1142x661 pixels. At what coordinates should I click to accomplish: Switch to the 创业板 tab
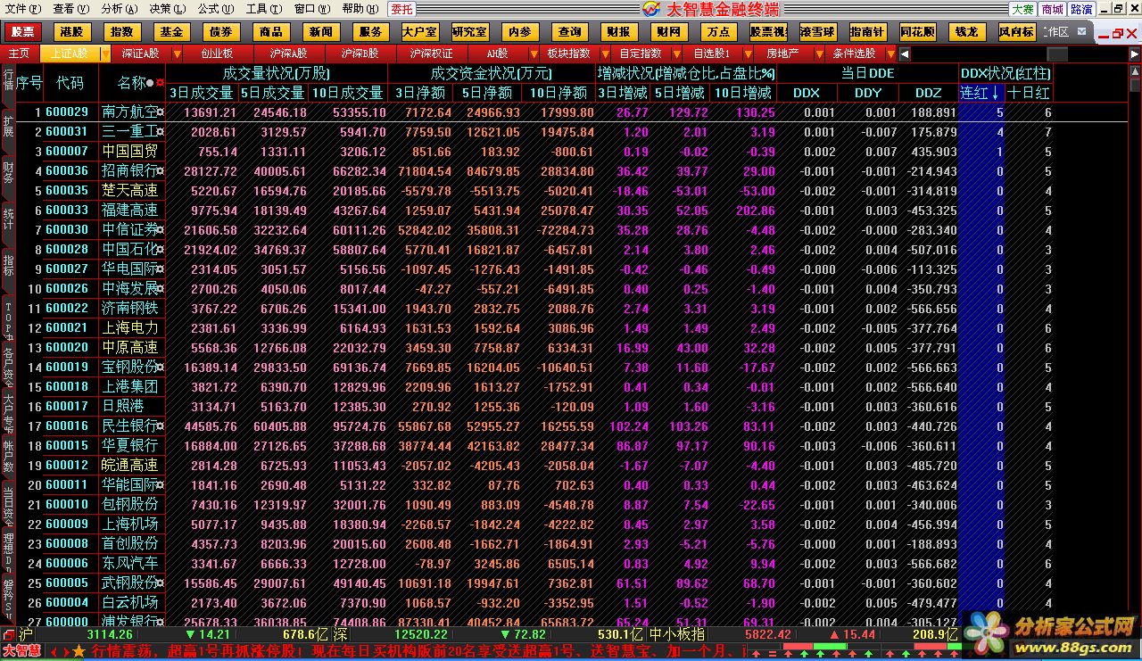tap(217, 53)
